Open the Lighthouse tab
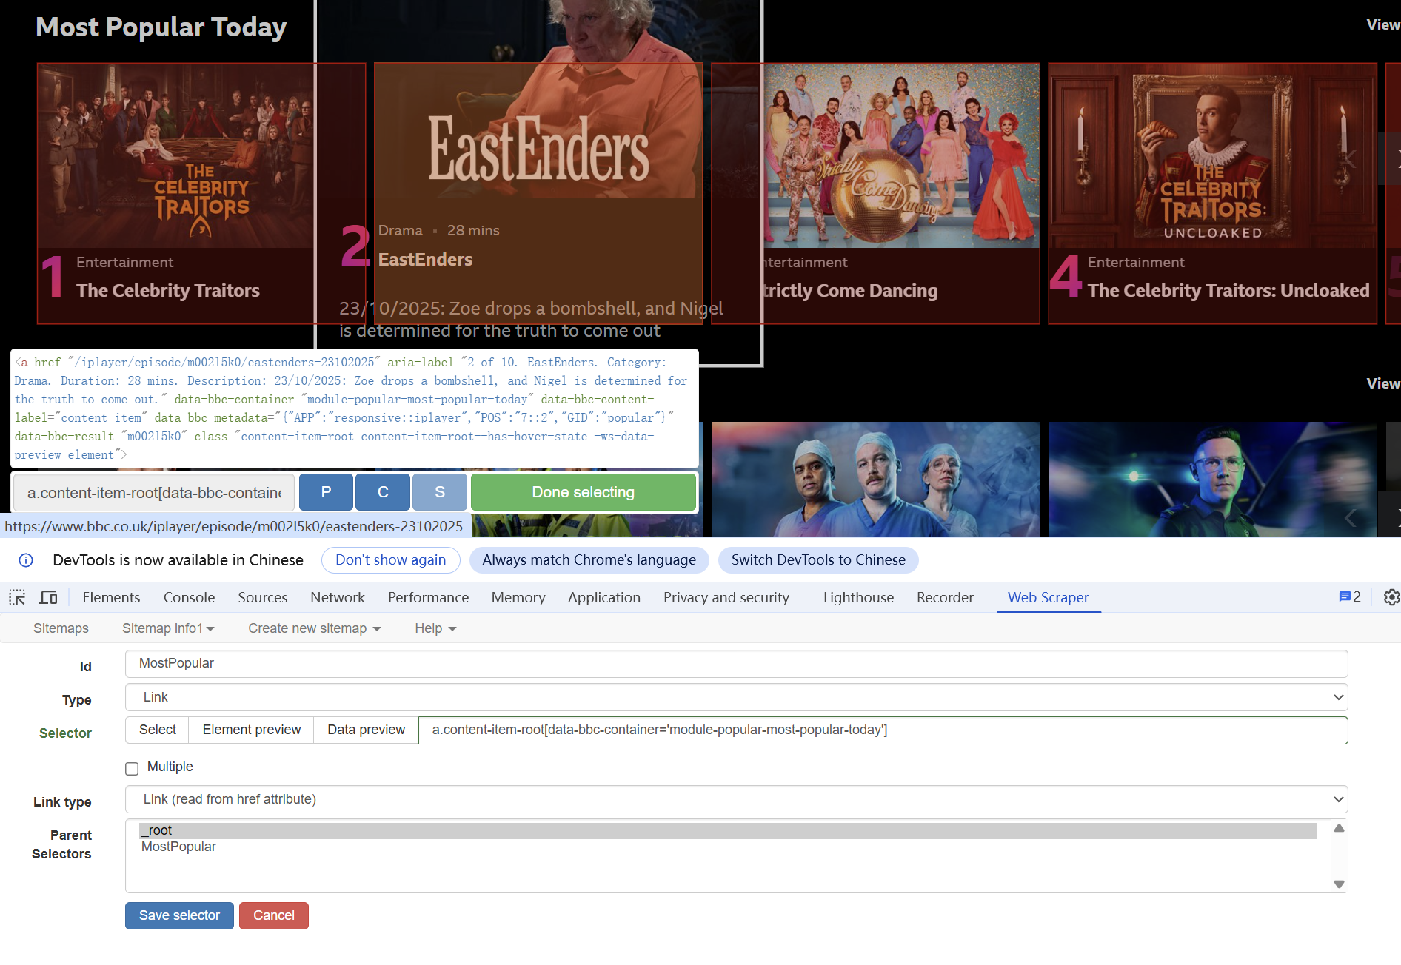The image size is (1401, 965). tap(858, 597)
